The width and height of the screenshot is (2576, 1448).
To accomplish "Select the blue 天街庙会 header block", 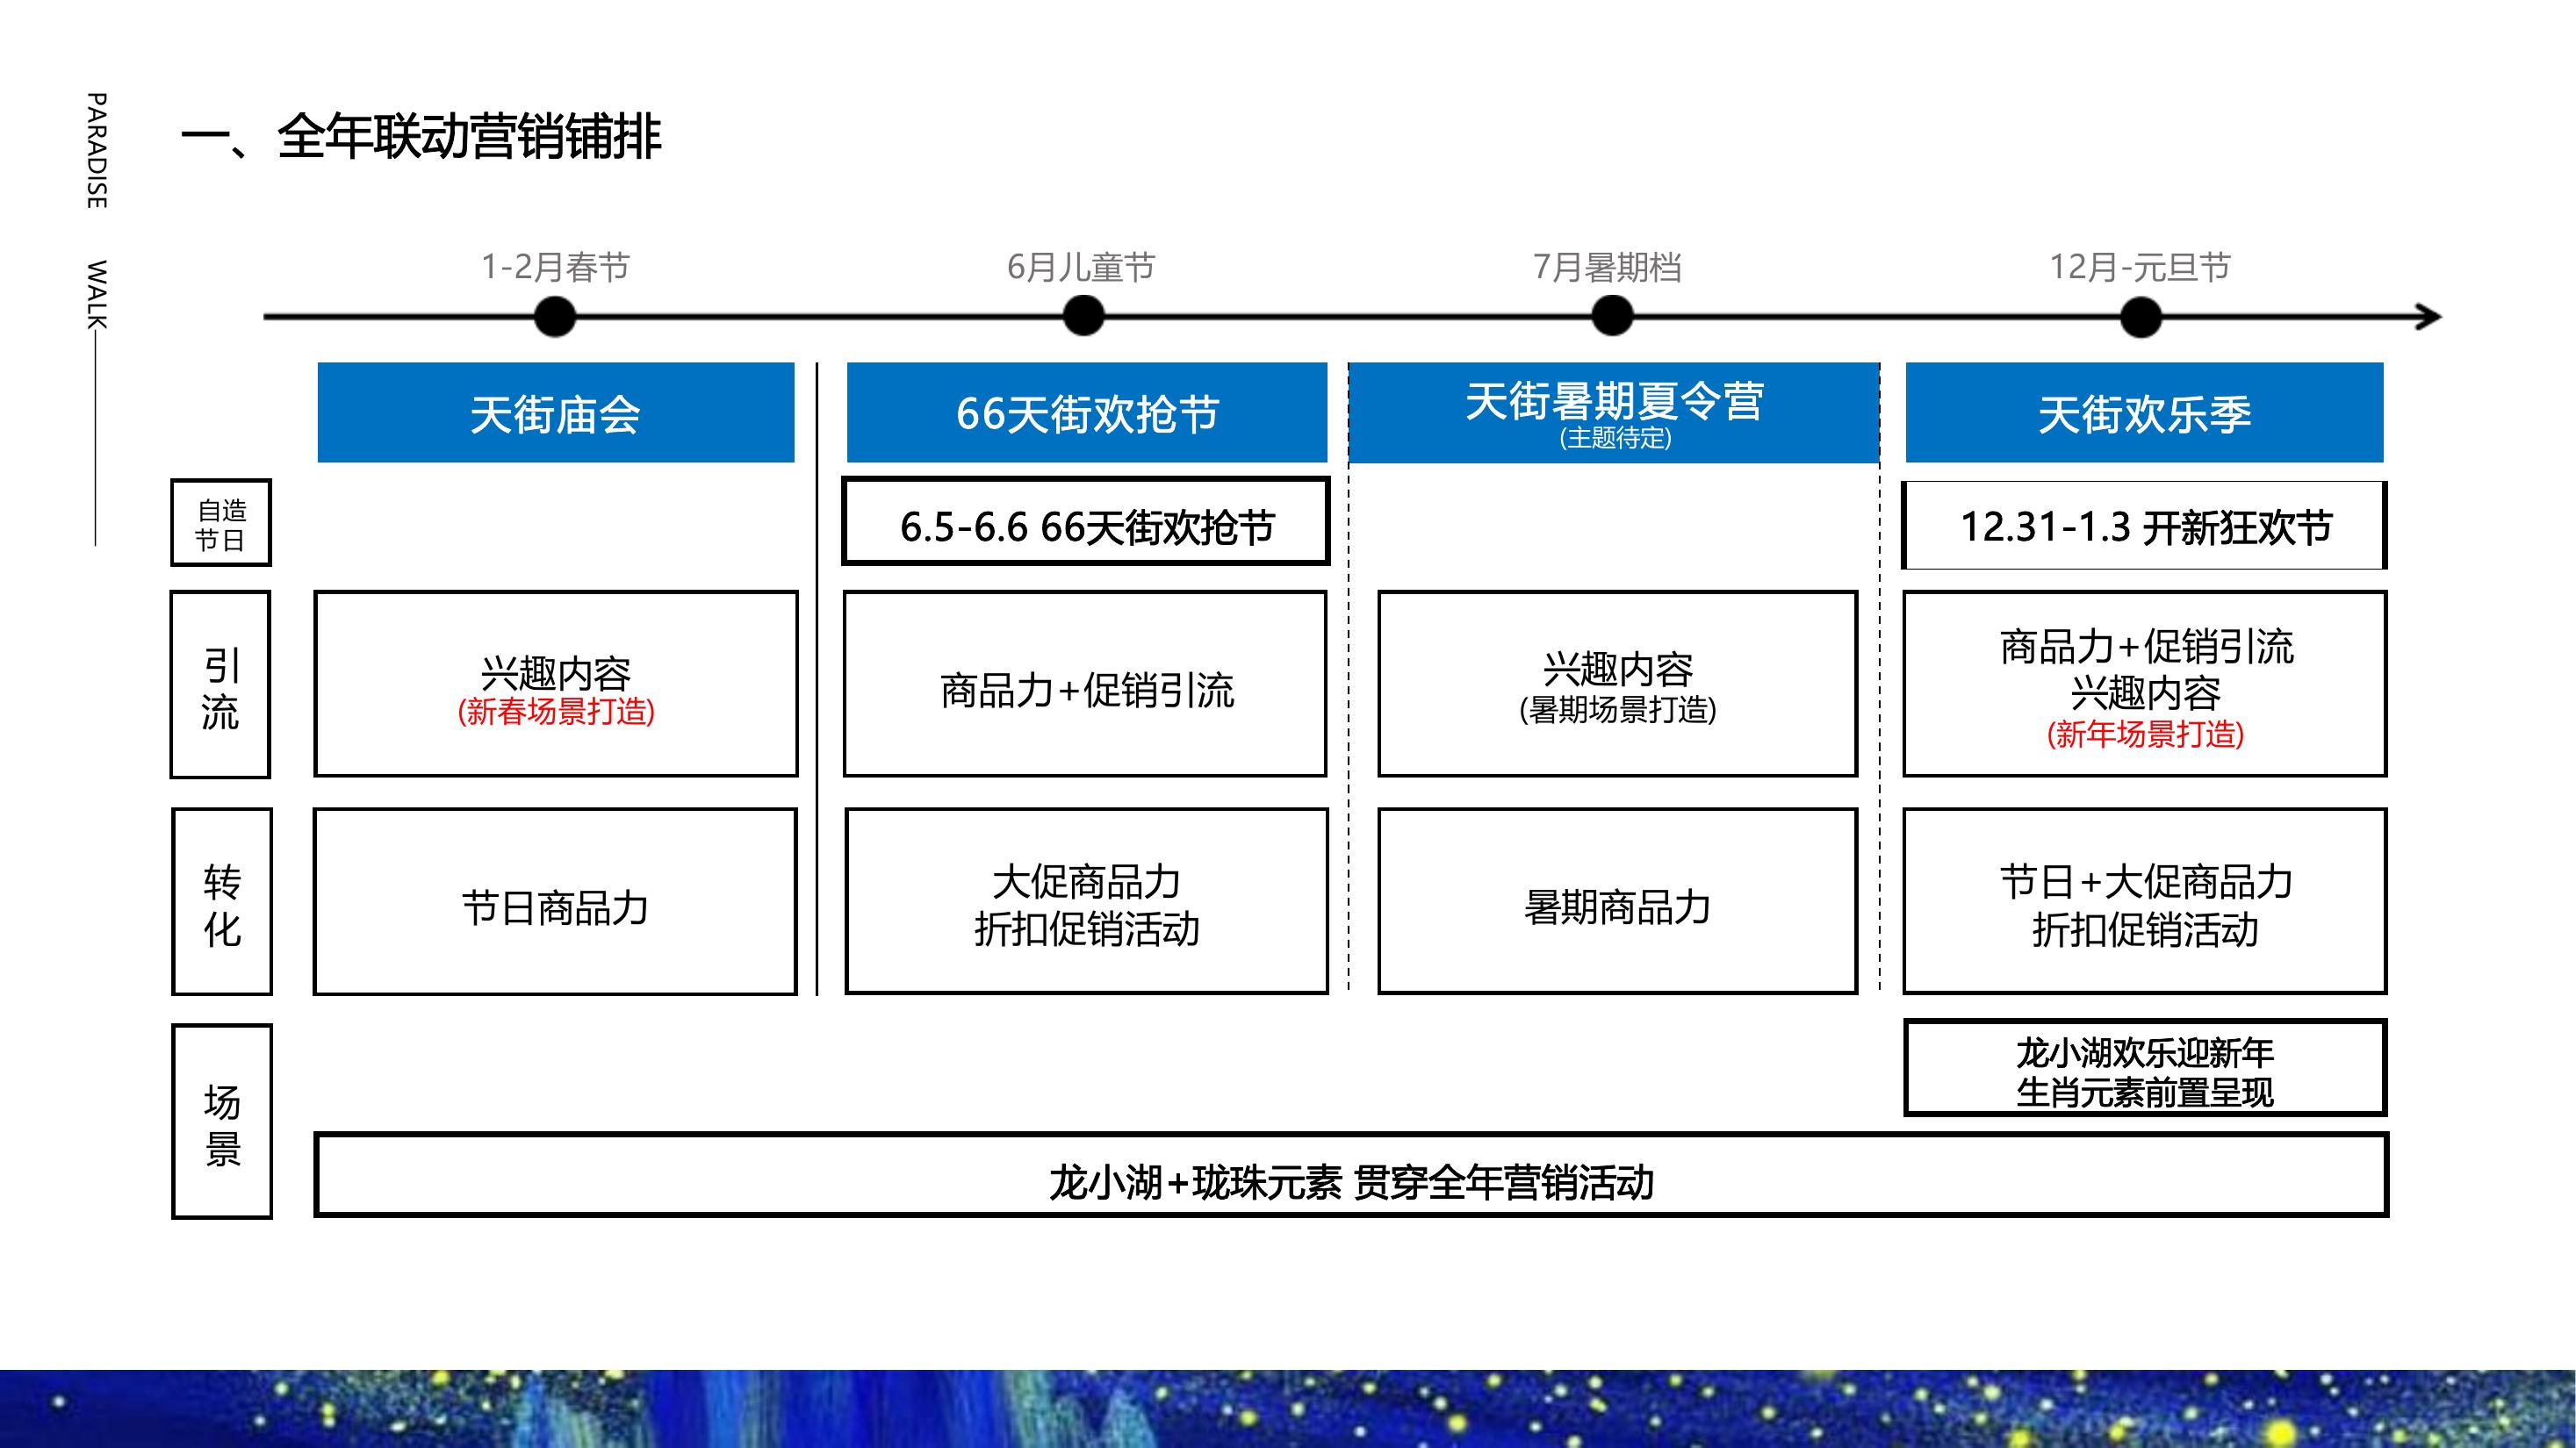I will click(x=556, y=412).
